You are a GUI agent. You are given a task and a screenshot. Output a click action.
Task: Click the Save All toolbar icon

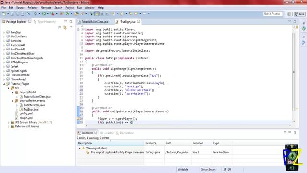(17, 14)
